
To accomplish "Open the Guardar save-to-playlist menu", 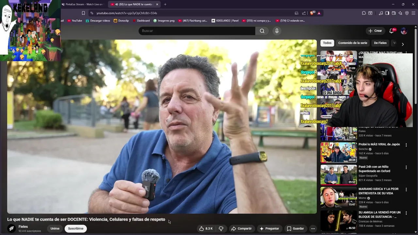I will (295, 228).
